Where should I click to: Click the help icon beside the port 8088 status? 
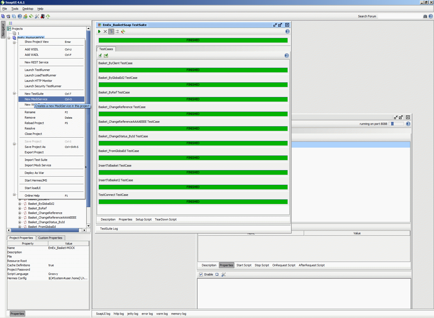(408, 124)
